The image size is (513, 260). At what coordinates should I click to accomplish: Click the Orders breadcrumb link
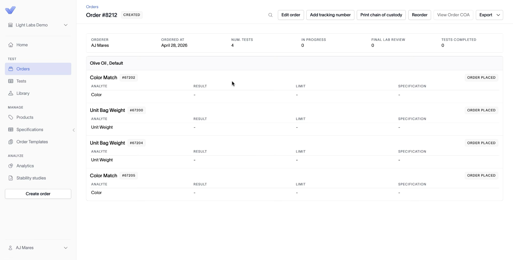click(x=92, y=7)
